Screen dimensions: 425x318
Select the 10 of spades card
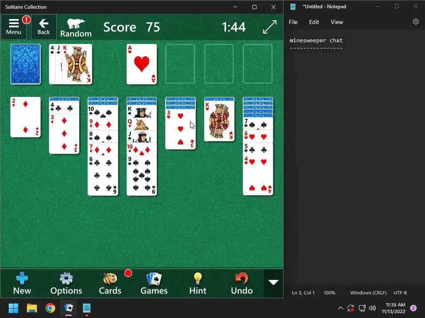(103, 111)
